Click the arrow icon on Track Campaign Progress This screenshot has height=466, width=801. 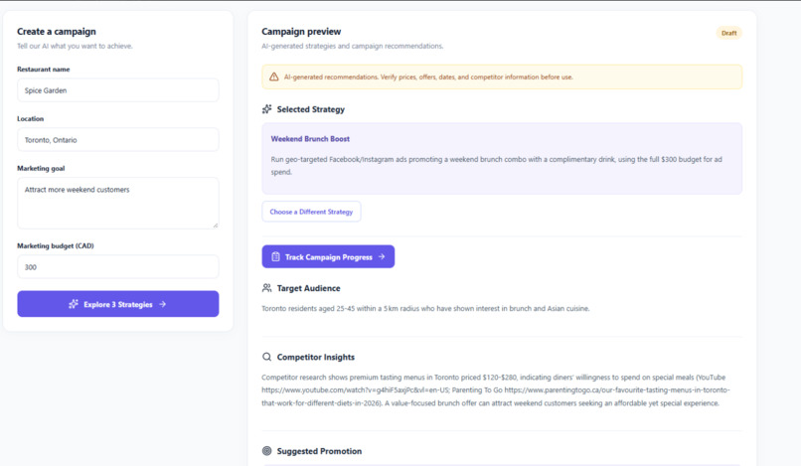click(382, 256)
